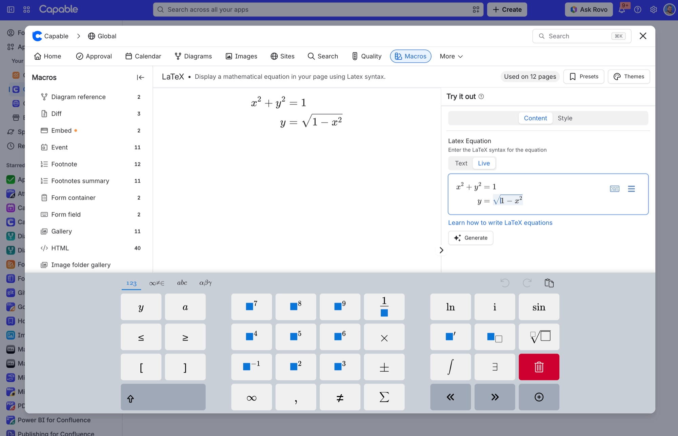
Task: Click the Generate button
Action: pos(471,238)
